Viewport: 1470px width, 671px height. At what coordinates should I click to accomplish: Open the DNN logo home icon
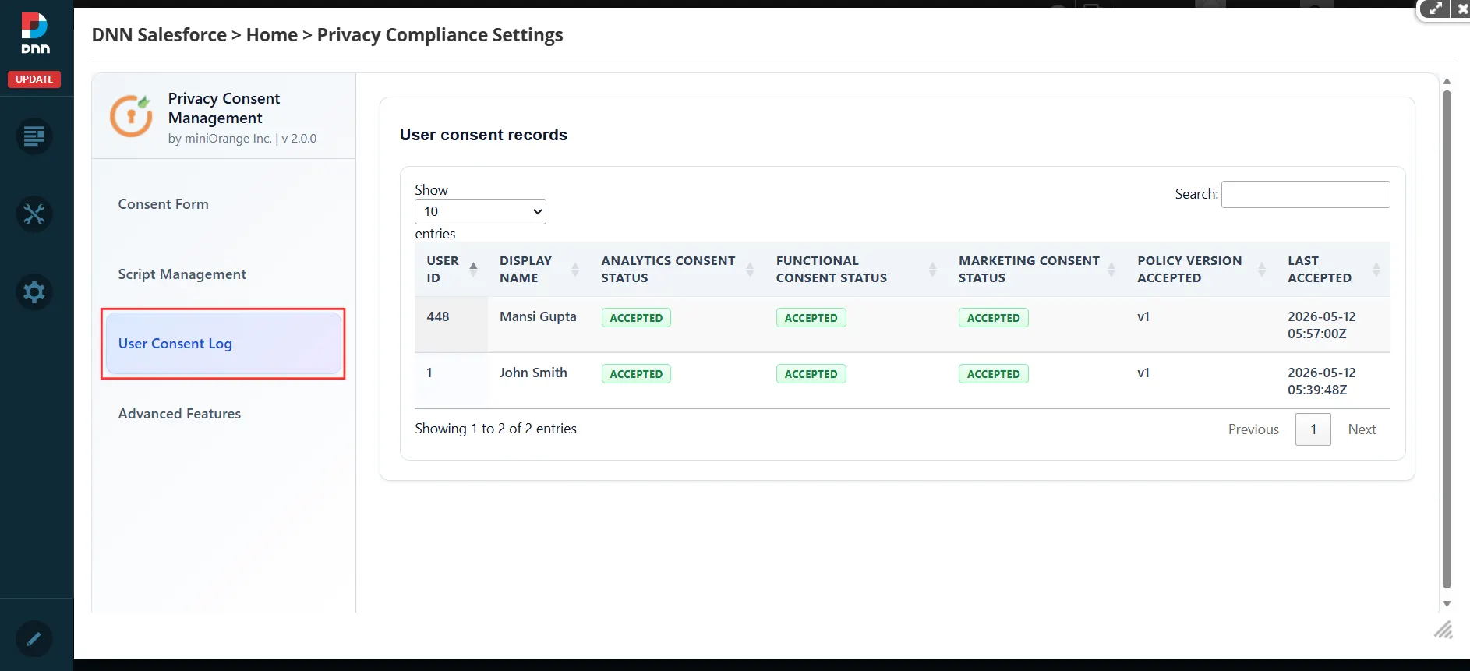tap(35, 33)
